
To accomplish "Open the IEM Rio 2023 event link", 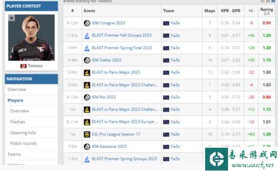I will click(x=104, y=97).
